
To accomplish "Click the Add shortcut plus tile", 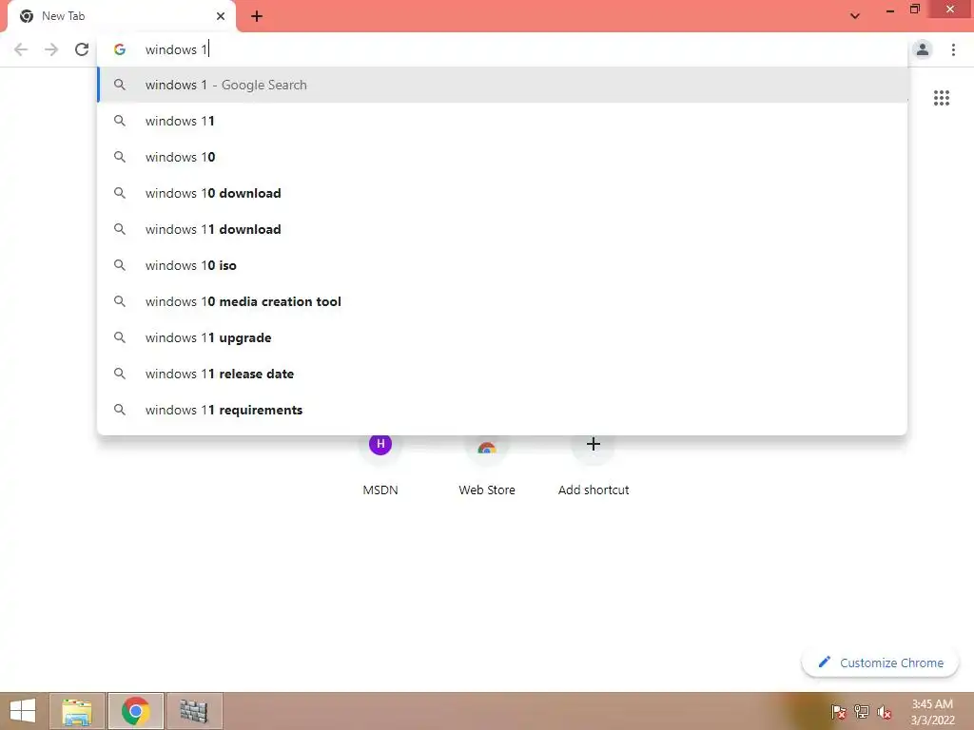I will click(594, 444).
